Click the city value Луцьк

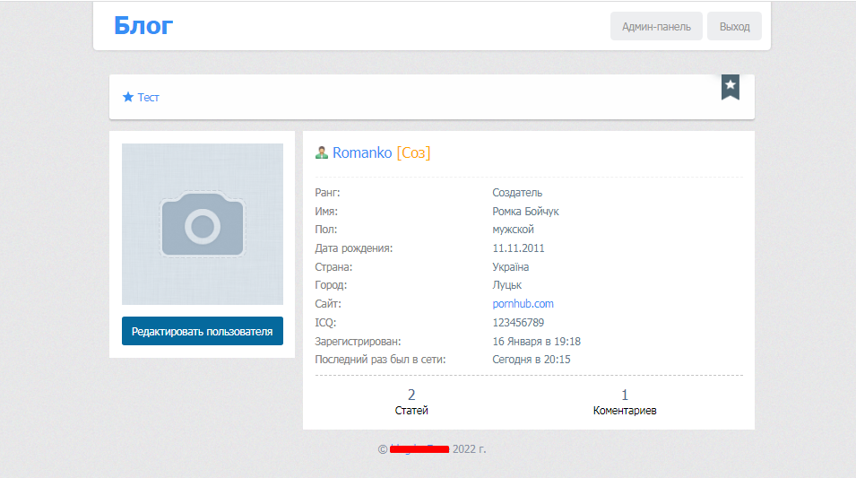coord(507,285)
